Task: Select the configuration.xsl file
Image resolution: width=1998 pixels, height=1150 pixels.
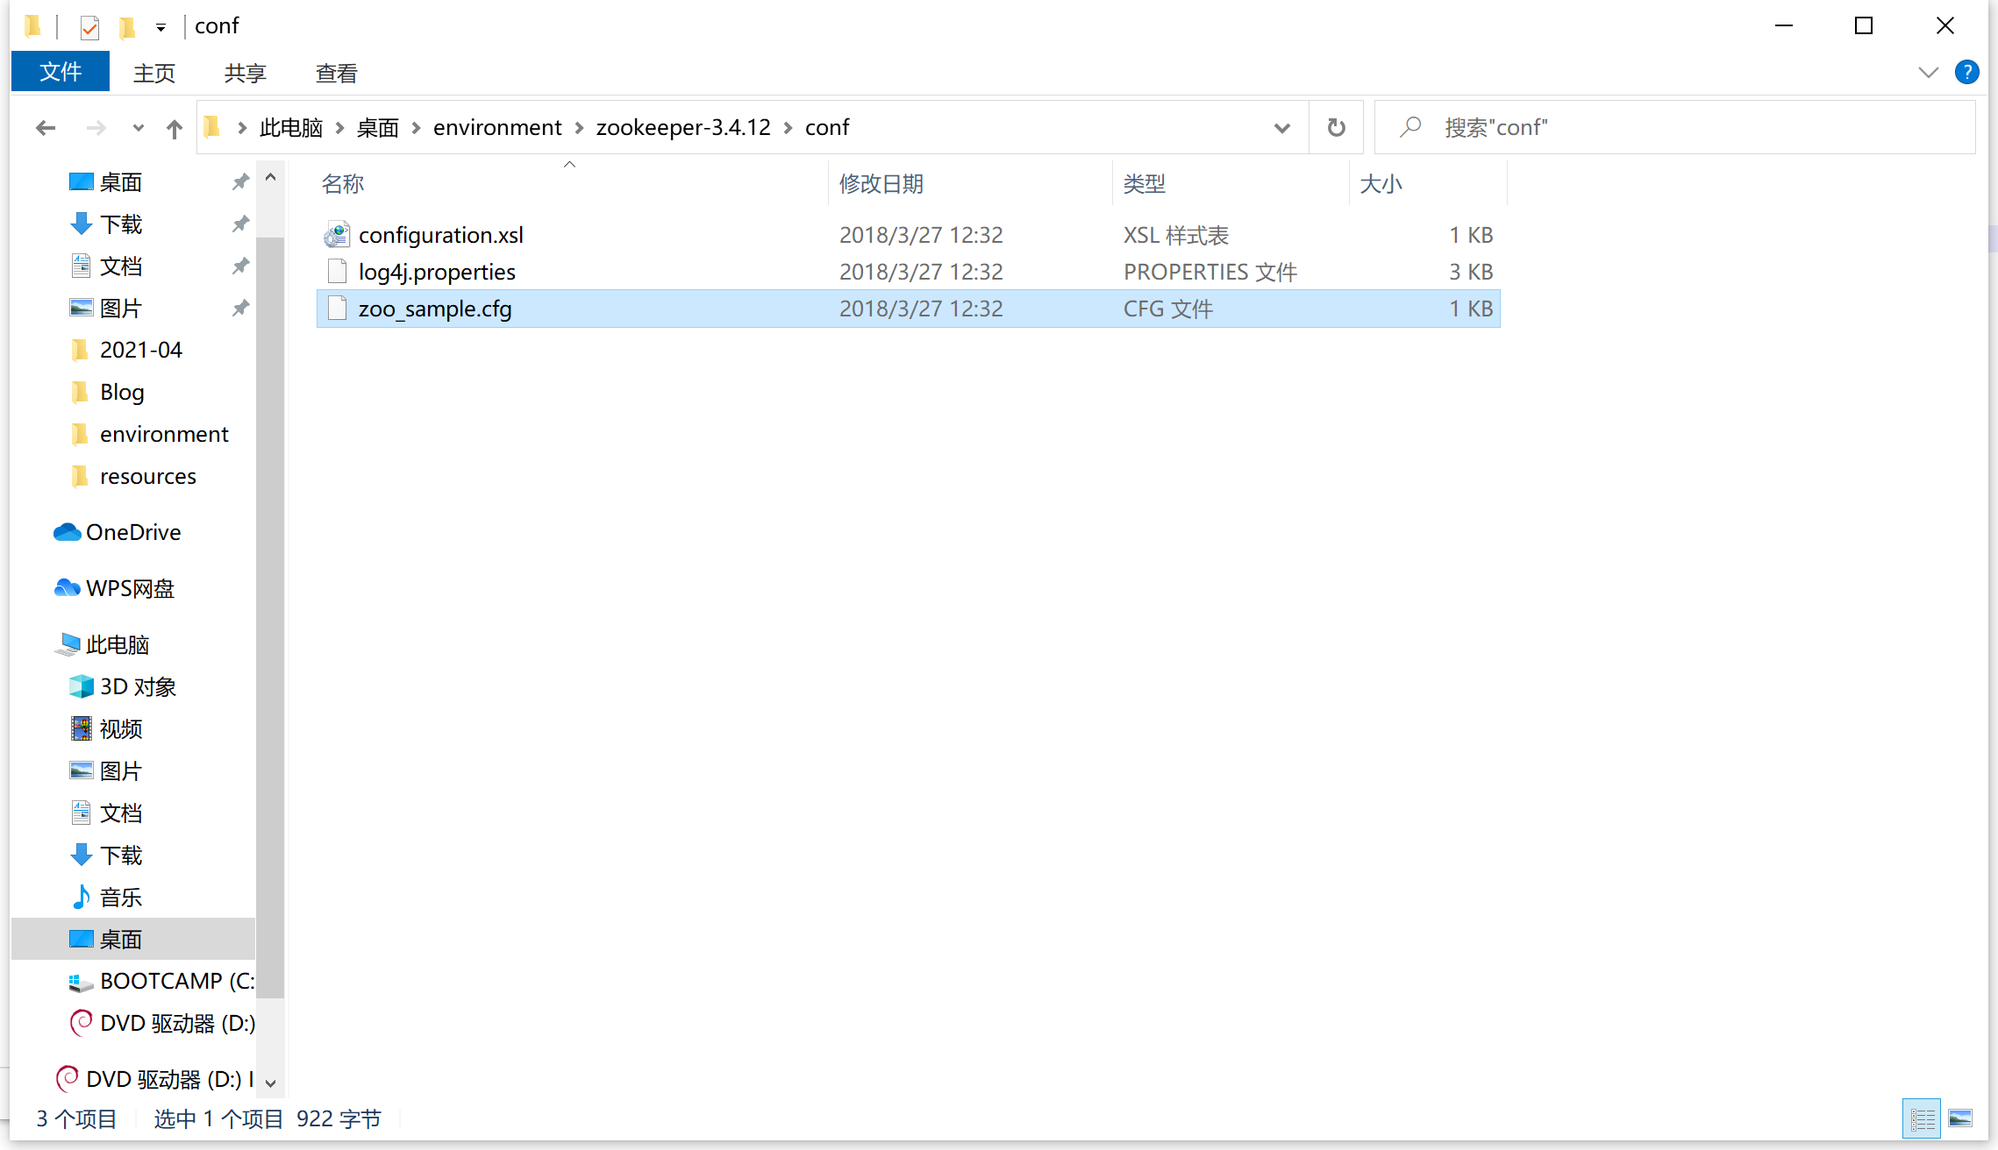Action: click(440, 235)
